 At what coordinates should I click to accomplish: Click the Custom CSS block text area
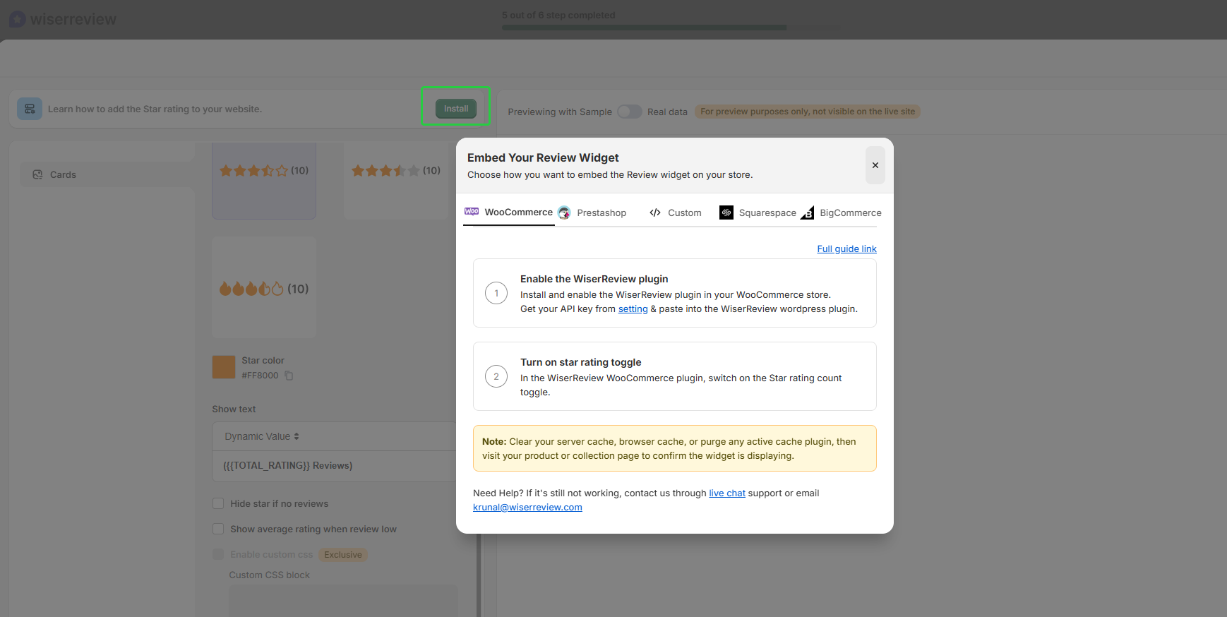click(343, 601)
